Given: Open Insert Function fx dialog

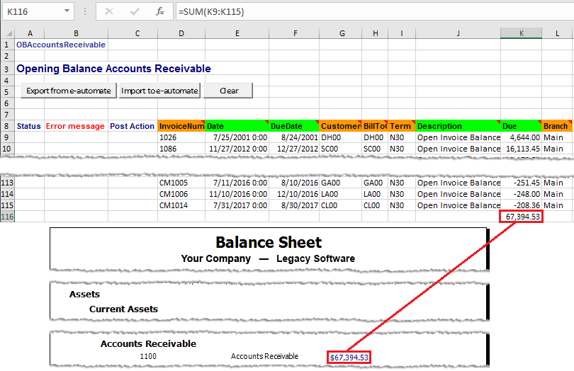Looking at the screenshot, I should tap(160, 11).
